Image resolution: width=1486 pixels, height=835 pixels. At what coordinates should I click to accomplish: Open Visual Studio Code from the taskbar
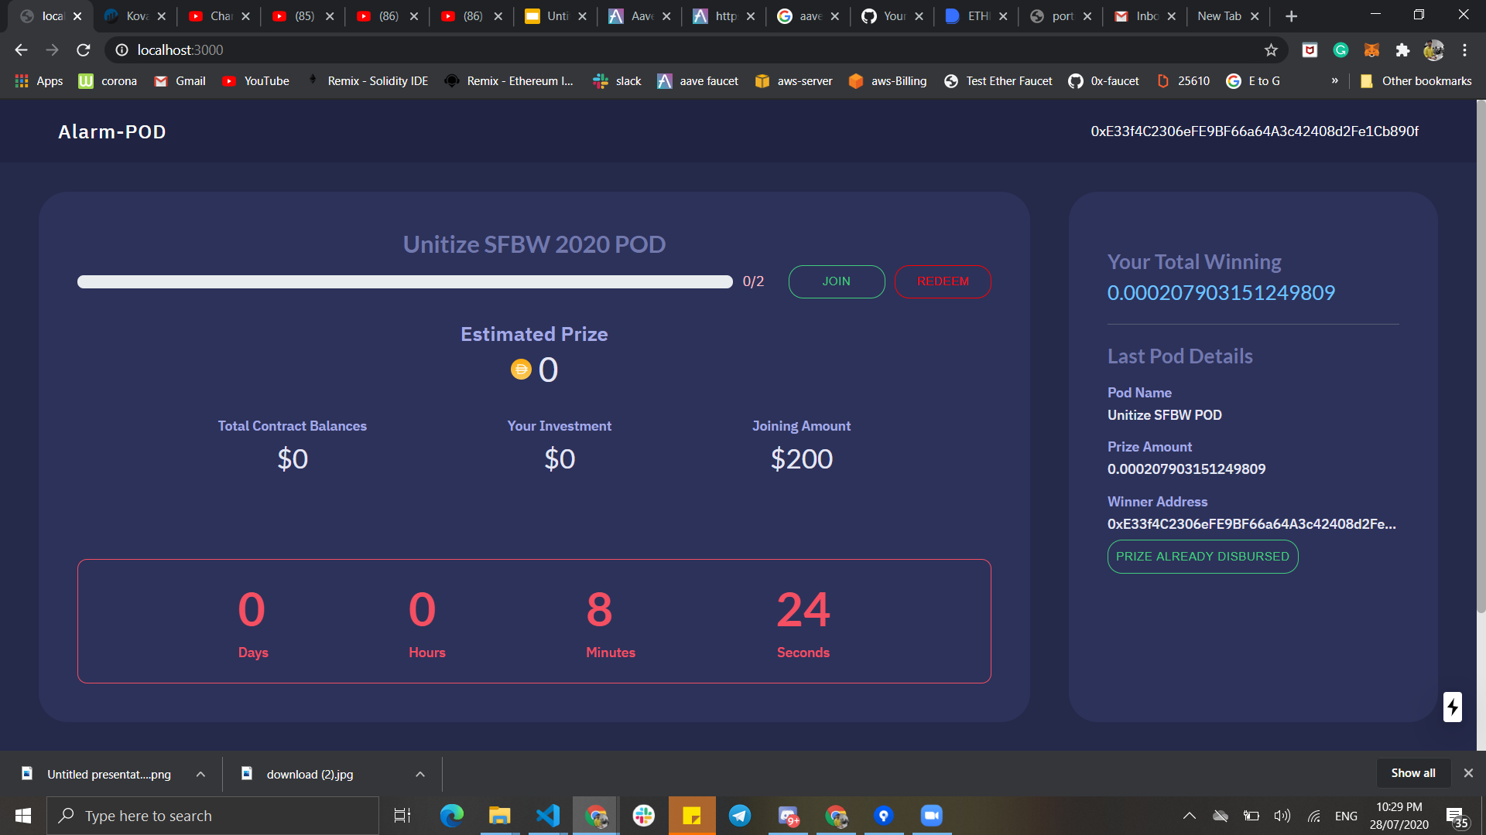(548, 815)
